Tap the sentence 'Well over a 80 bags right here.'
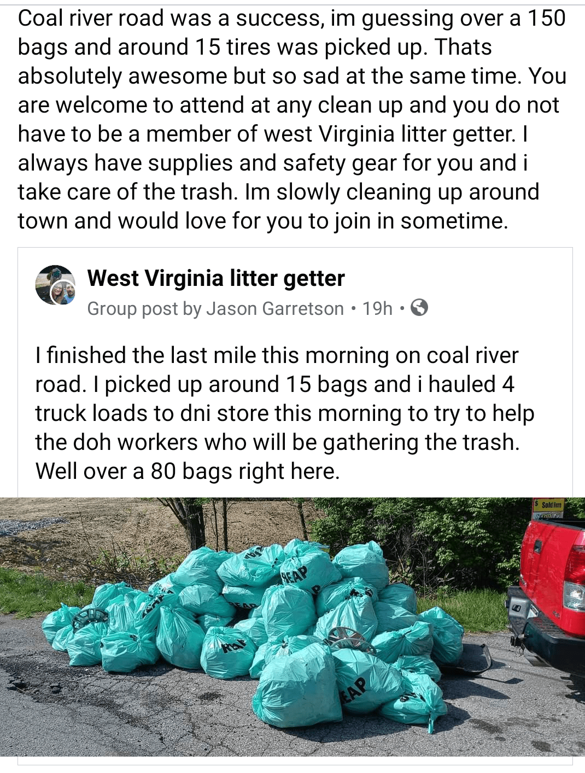Image resolution: width=585 pixels, height=773 pixels. [188, 471]
